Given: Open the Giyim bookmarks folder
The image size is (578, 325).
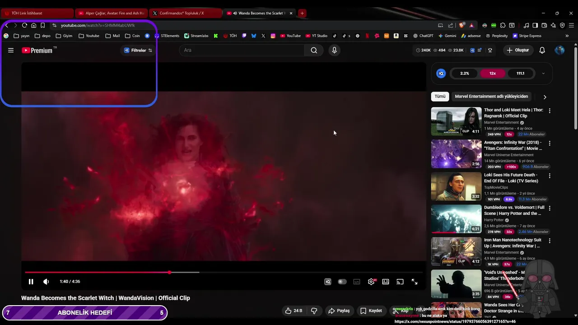Looking at the screenshot, I should pos(64,36).
